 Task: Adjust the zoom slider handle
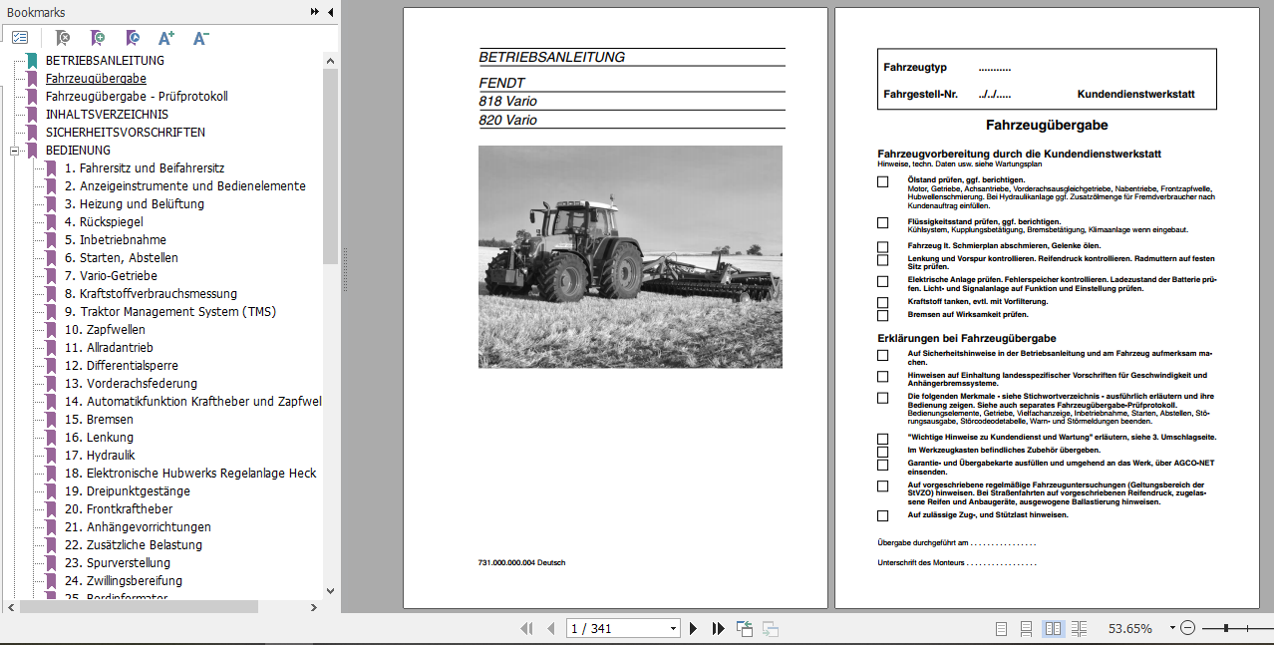coord(1225,628)
